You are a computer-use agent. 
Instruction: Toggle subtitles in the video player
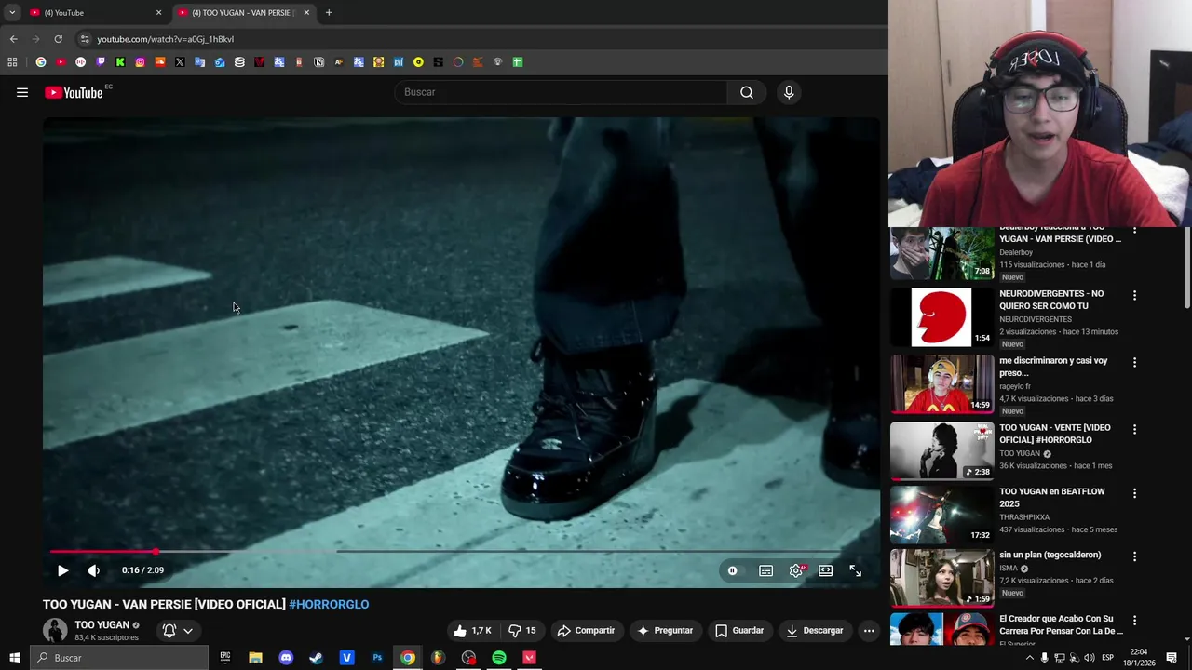click(765, 570)
